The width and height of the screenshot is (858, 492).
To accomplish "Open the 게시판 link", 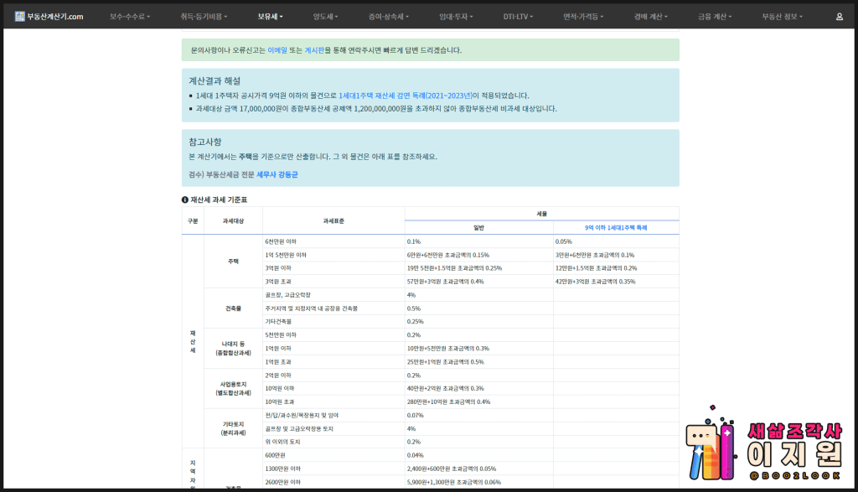I will pos(314,50).
